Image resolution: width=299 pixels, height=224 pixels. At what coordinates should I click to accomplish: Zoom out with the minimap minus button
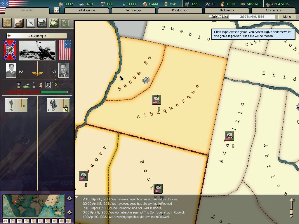click(69, 212)
